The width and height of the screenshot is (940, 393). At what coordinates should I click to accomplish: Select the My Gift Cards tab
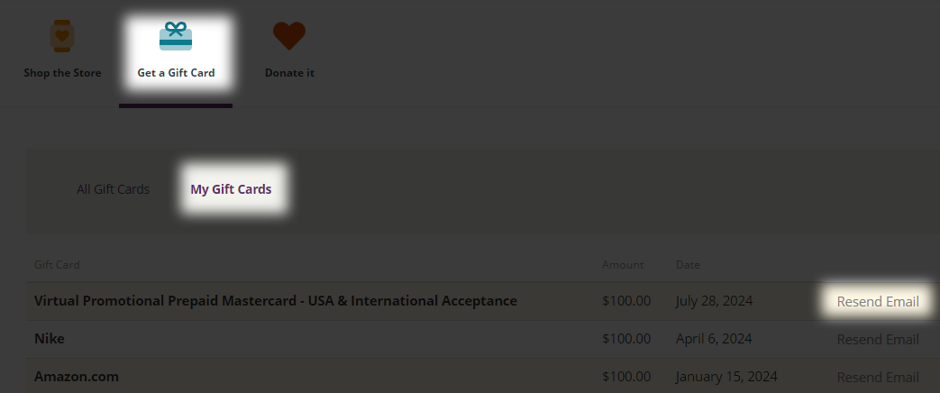point(231,189)
